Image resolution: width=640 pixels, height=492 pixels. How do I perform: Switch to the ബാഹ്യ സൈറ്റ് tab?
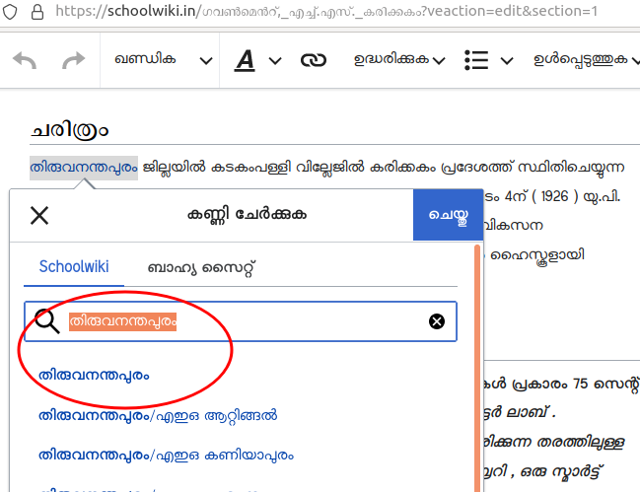click(201, 266)
